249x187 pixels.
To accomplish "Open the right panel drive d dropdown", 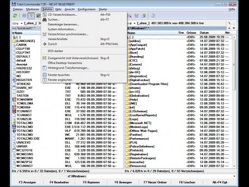I will point(132,23).
